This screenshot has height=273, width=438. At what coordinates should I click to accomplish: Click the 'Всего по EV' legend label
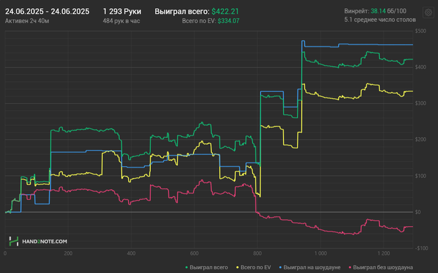point(255,267)
